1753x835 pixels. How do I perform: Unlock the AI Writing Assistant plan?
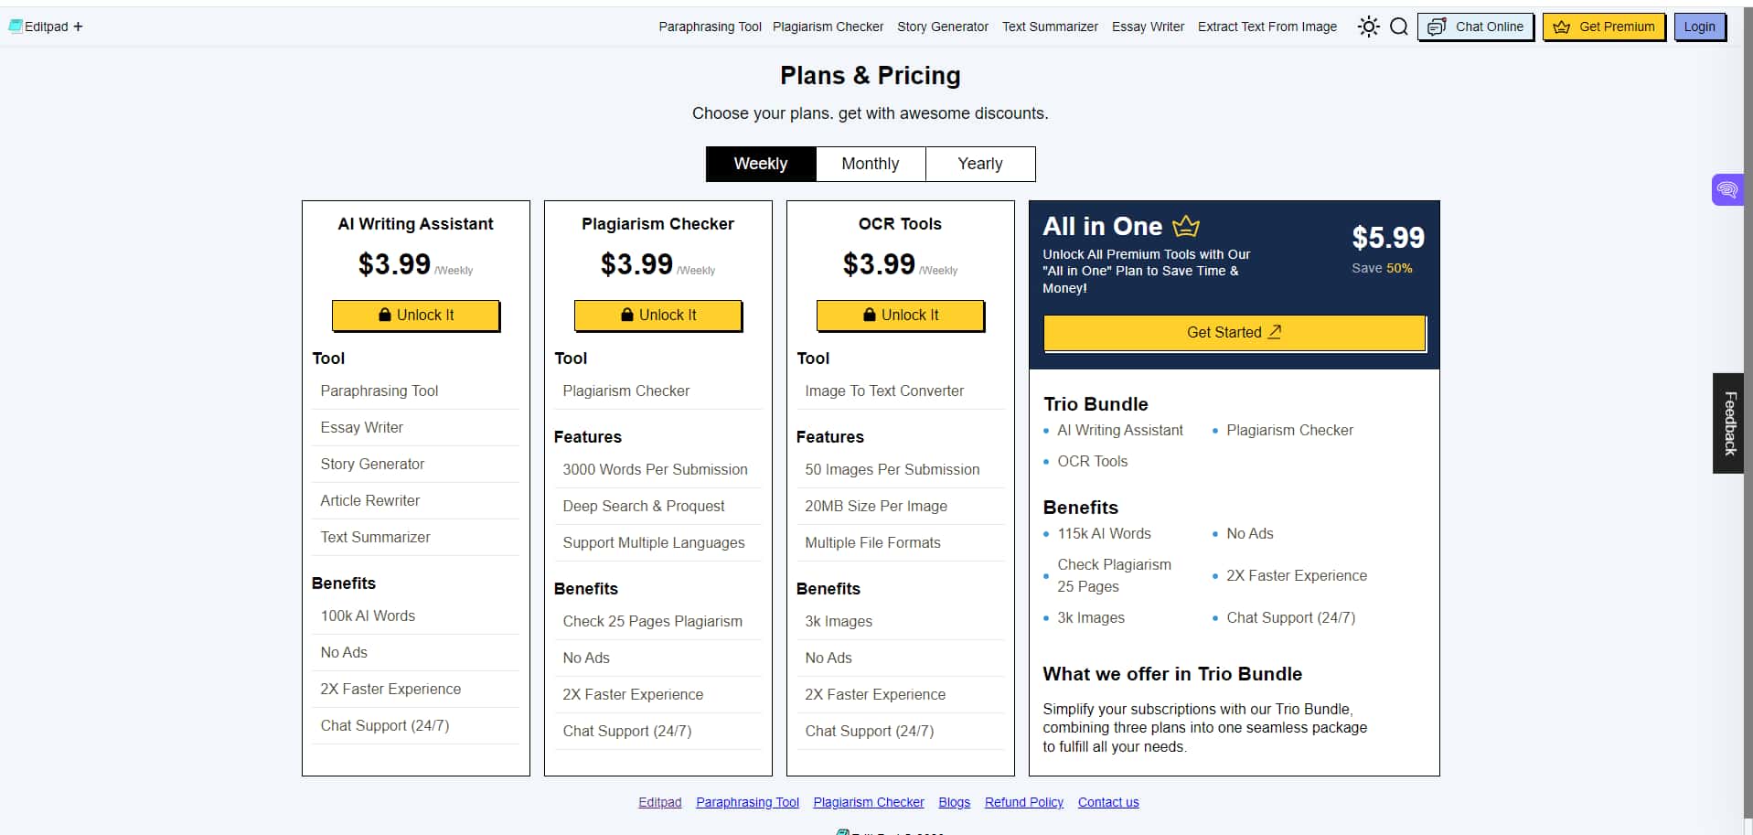click(x=416, y=315)
